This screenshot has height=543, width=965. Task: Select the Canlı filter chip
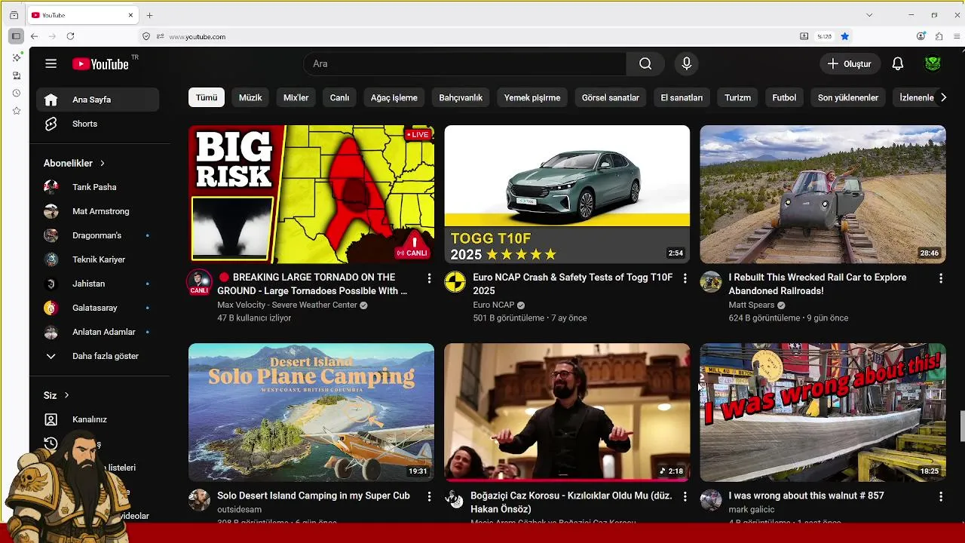point(340,97)
